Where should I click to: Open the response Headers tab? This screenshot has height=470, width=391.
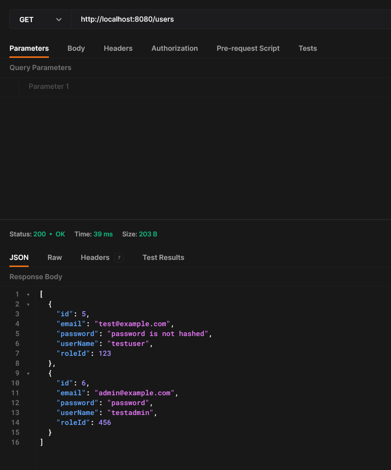pos(95,258)
